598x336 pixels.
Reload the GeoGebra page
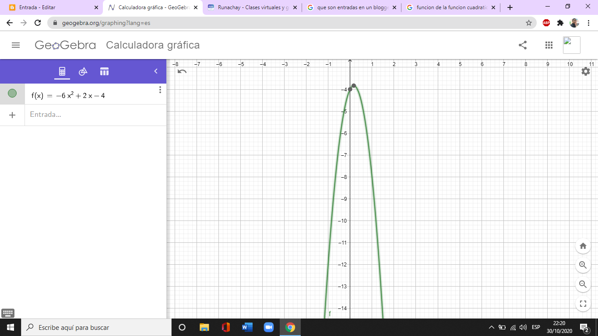tap(38, 23)
